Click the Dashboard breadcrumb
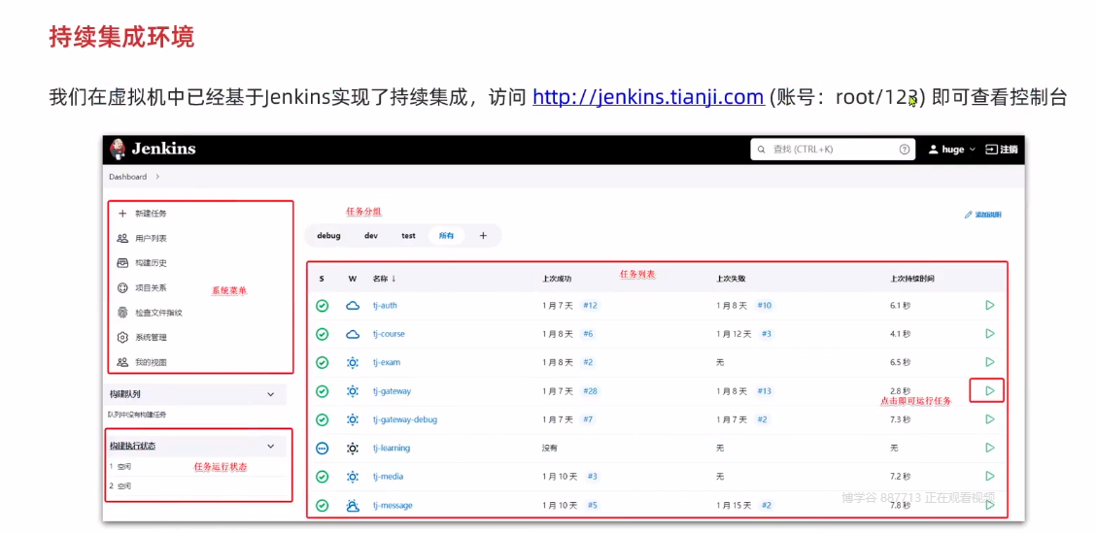The height and width of the screenshot is (533, 1097). 128,177
